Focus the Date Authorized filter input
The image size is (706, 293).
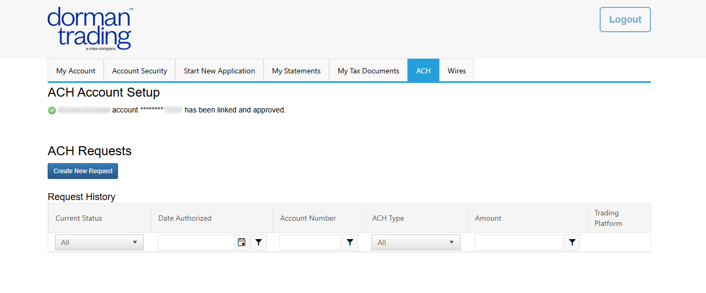click(196, 242)
